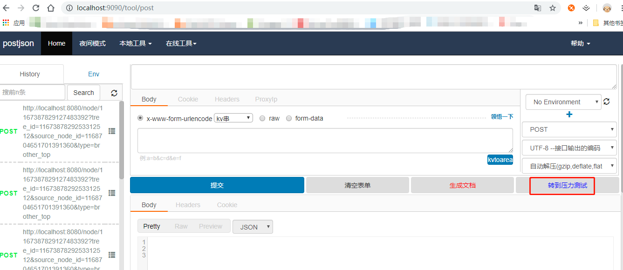Select the request Cookie tab
Screen dimensions: 623x270
tap(188, 99)
